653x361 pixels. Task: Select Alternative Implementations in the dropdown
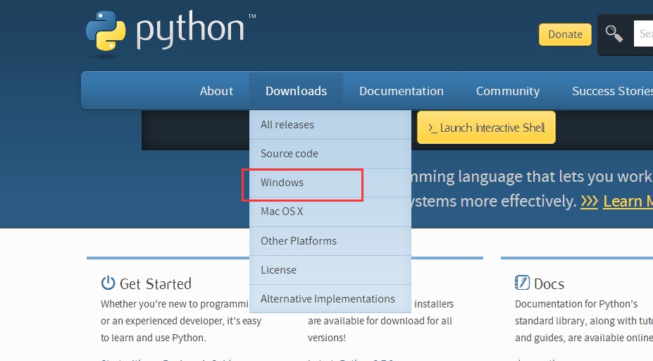[x=330, y=299]
